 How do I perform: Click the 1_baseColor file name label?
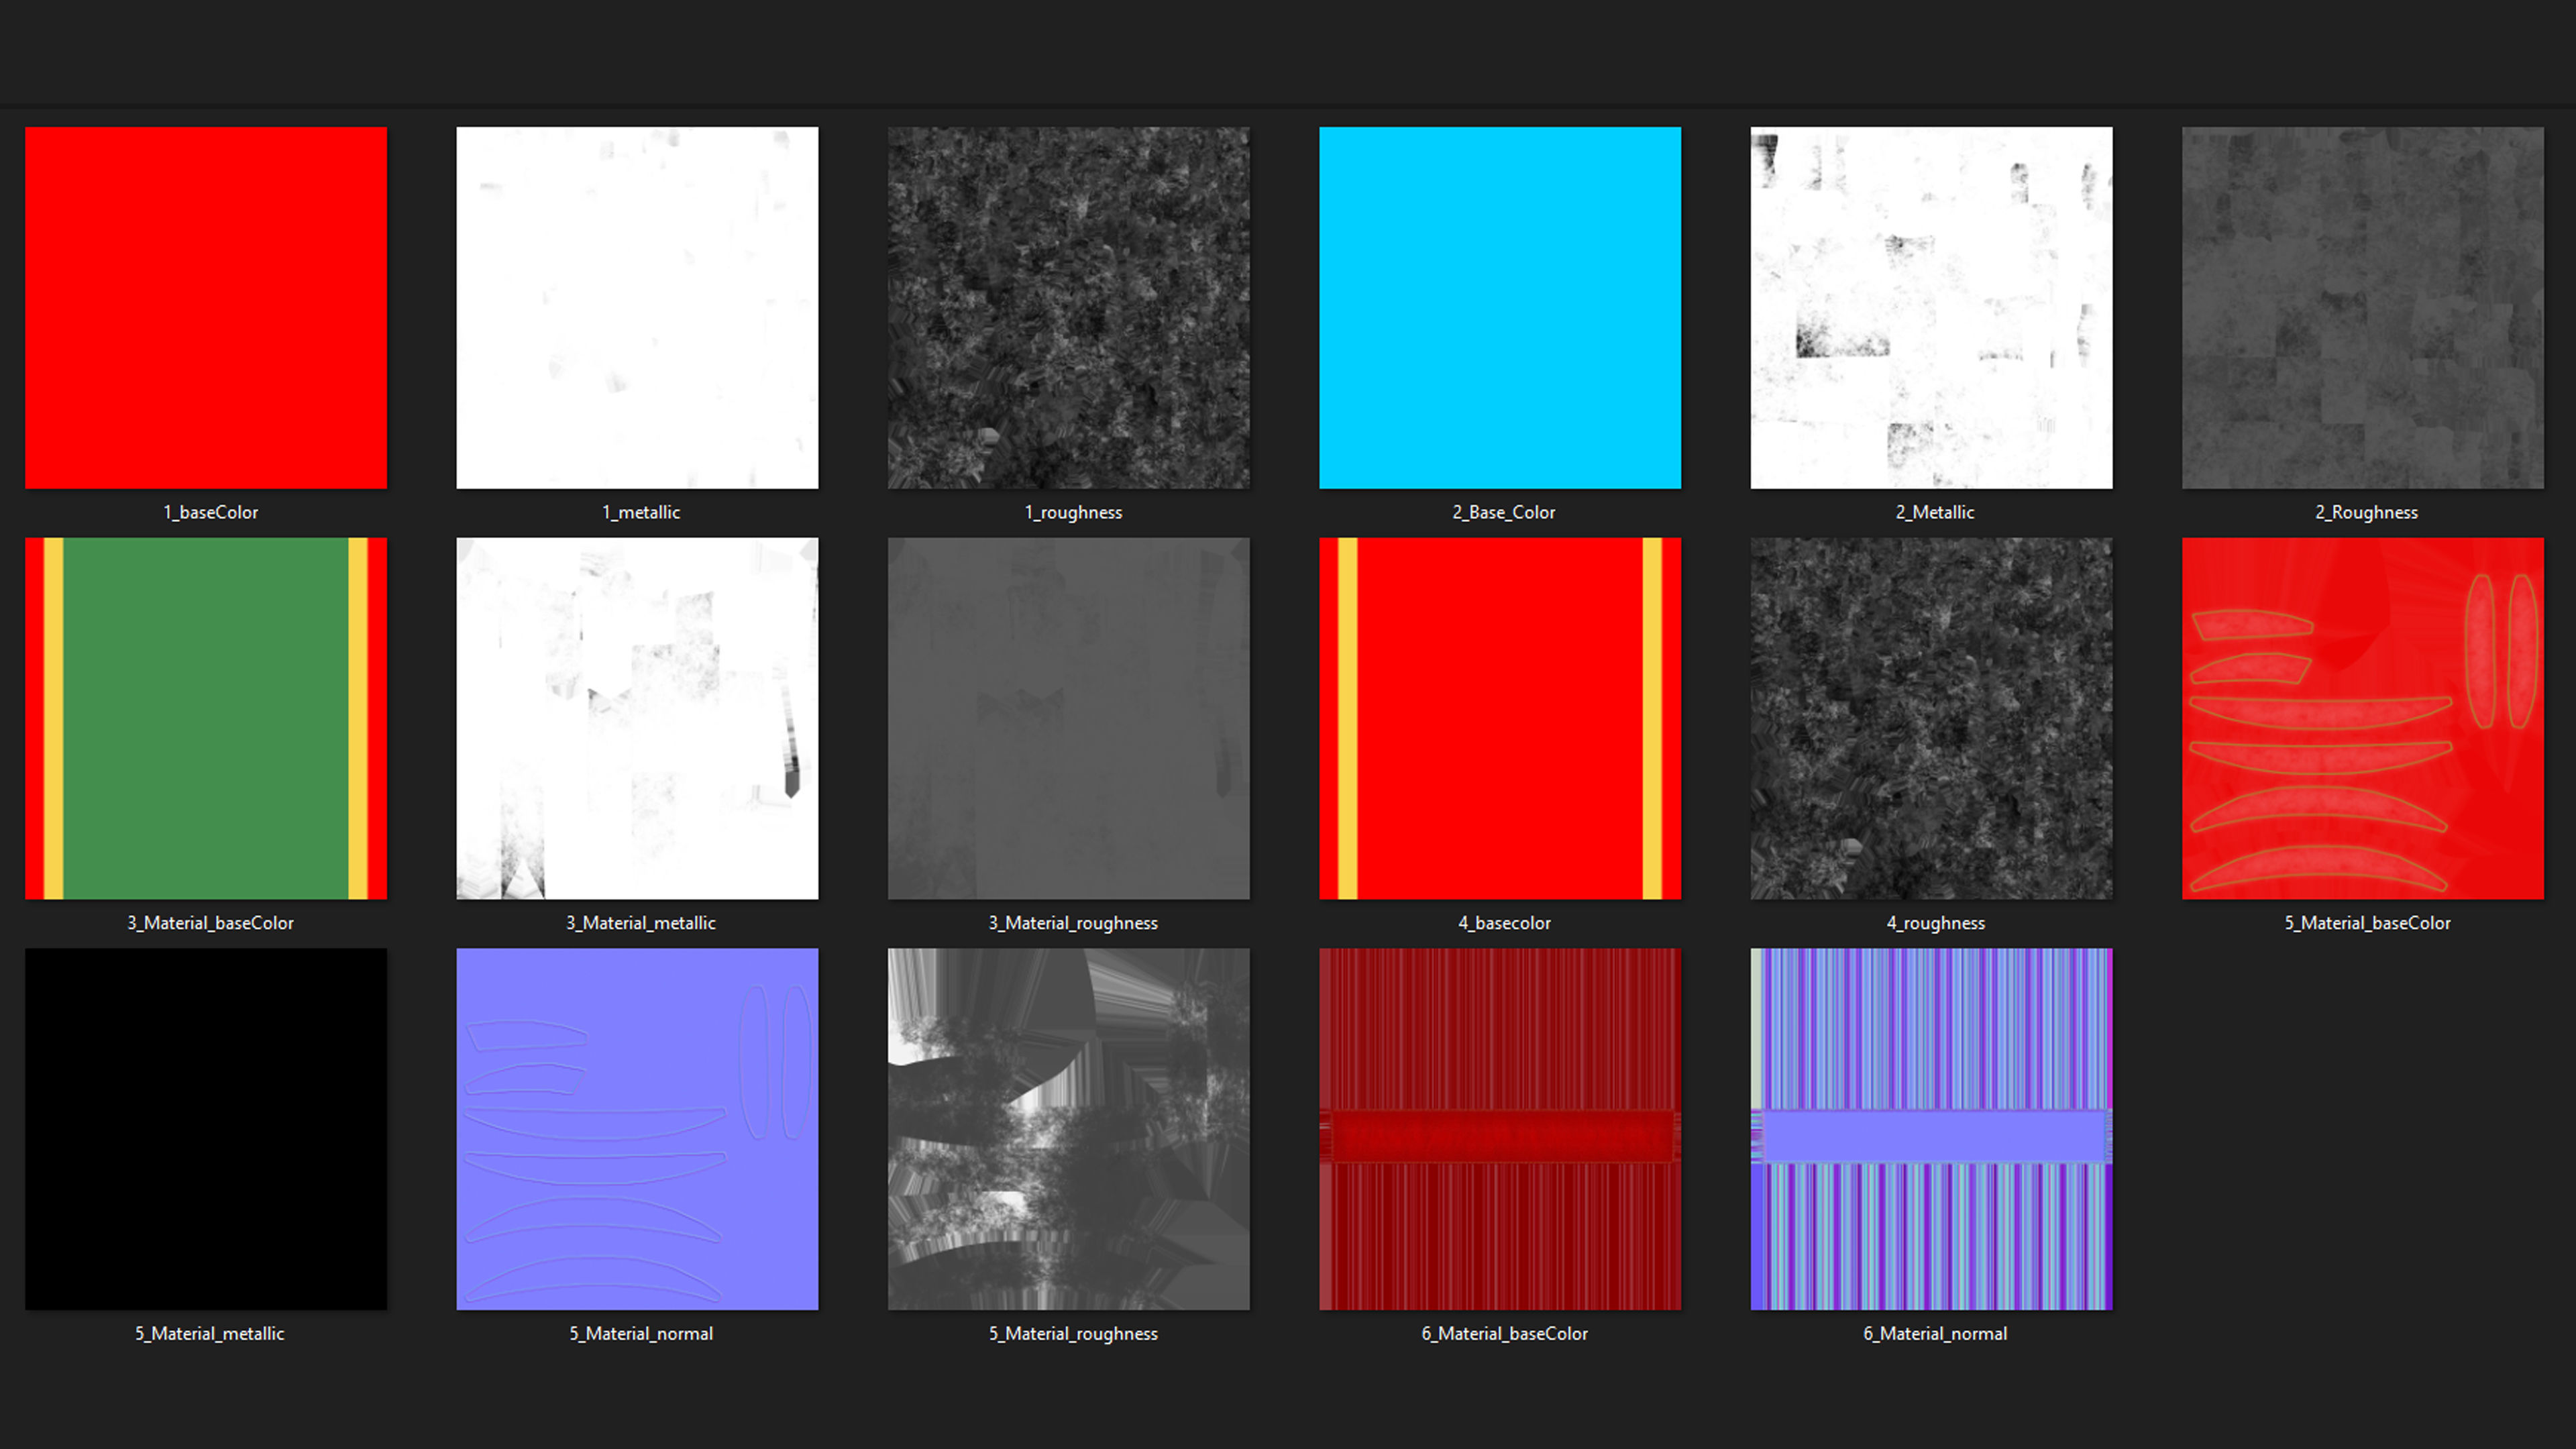pos(210,512)
